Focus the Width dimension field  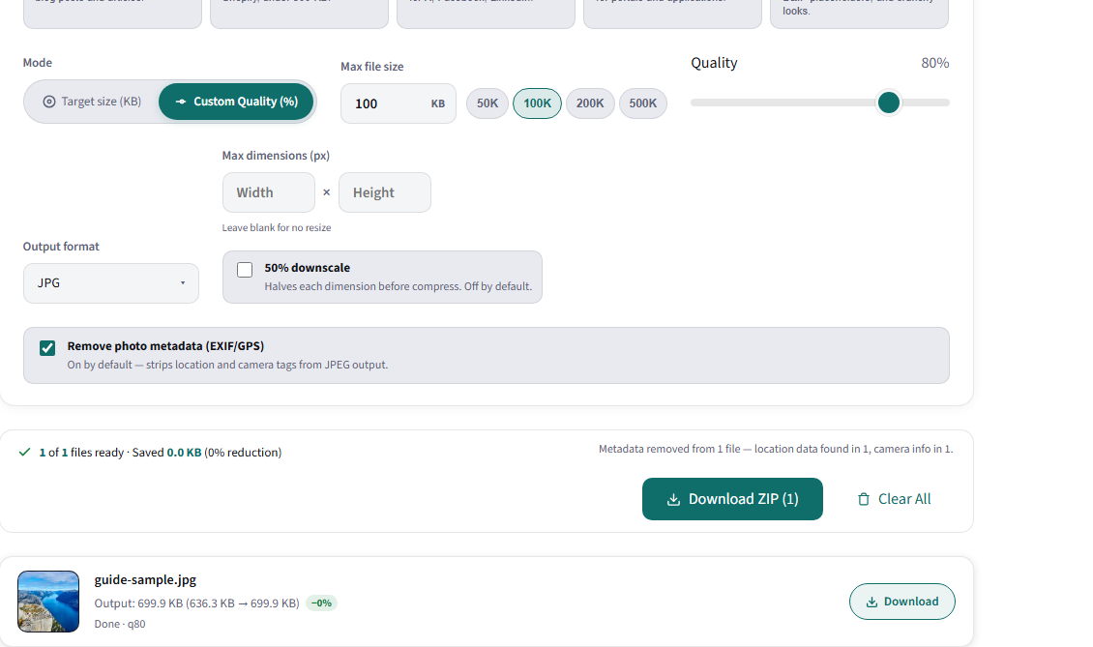pos(268,192)
